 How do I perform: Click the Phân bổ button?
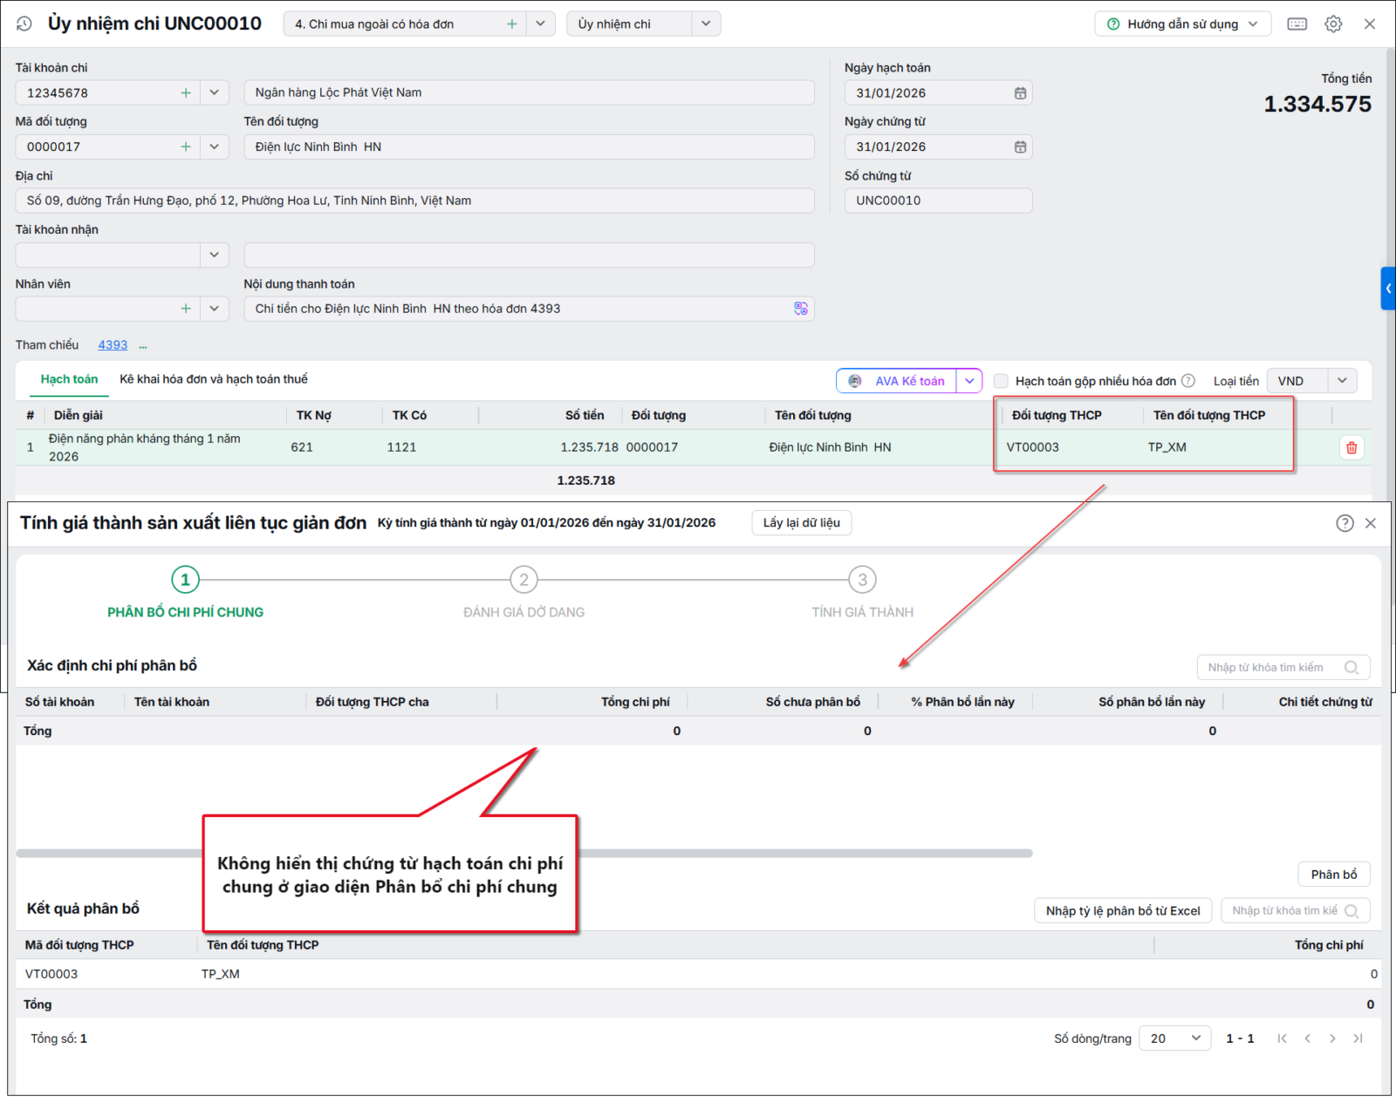click(1334, 875)
